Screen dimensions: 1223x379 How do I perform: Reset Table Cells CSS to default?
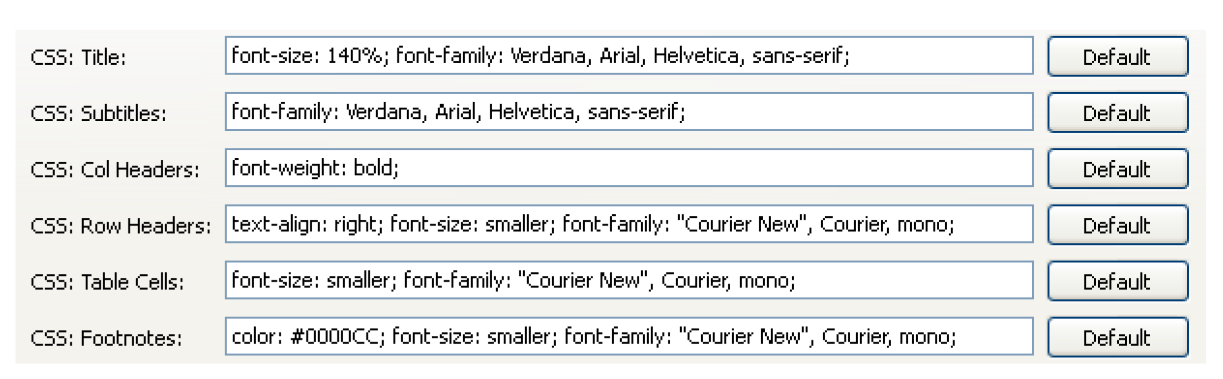(x=1117, y=281)
